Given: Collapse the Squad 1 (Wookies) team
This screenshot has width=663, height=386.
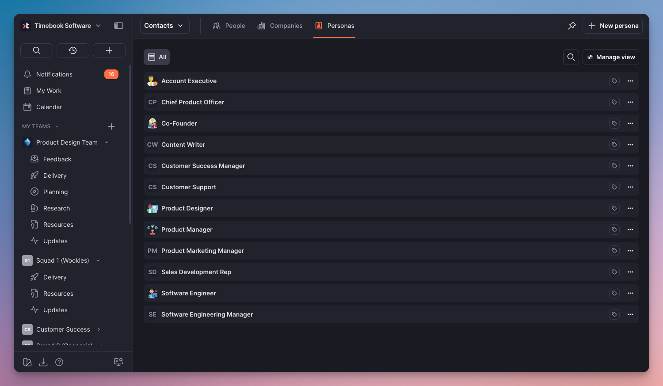Looking at the screenshot, I should tap(98, 260).
